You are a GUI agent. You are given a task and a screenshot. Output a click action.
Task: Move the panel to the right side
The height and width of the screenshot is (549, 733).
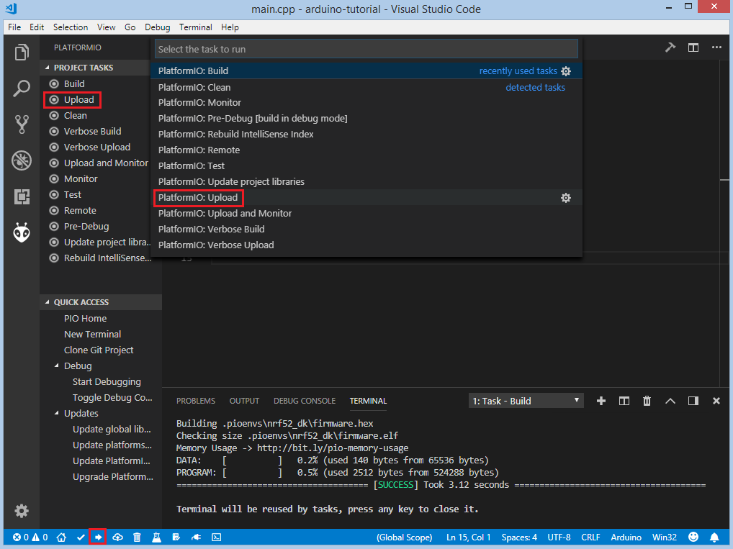(693, 401)
